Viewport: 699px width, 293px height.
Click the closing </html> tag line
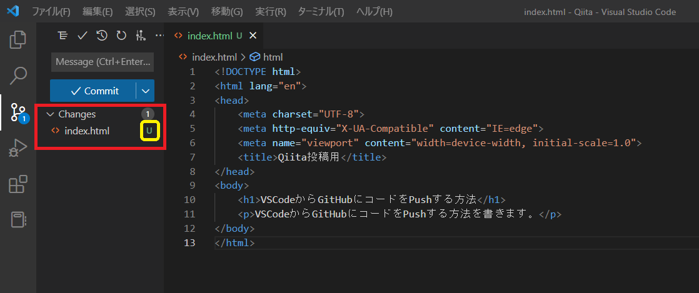point(234,242)
